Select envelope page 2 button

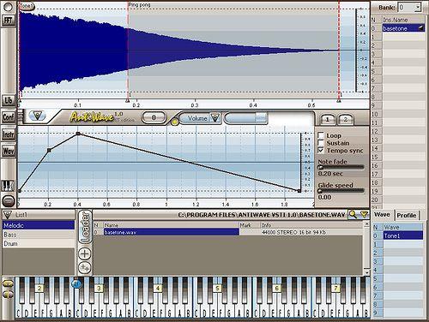[346, 119]
